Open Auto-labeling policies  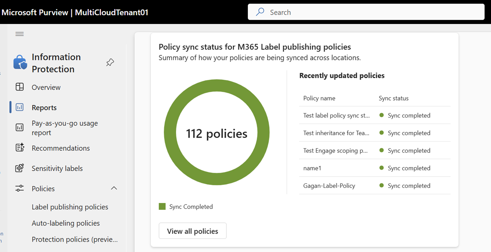[x=66, y=223]
